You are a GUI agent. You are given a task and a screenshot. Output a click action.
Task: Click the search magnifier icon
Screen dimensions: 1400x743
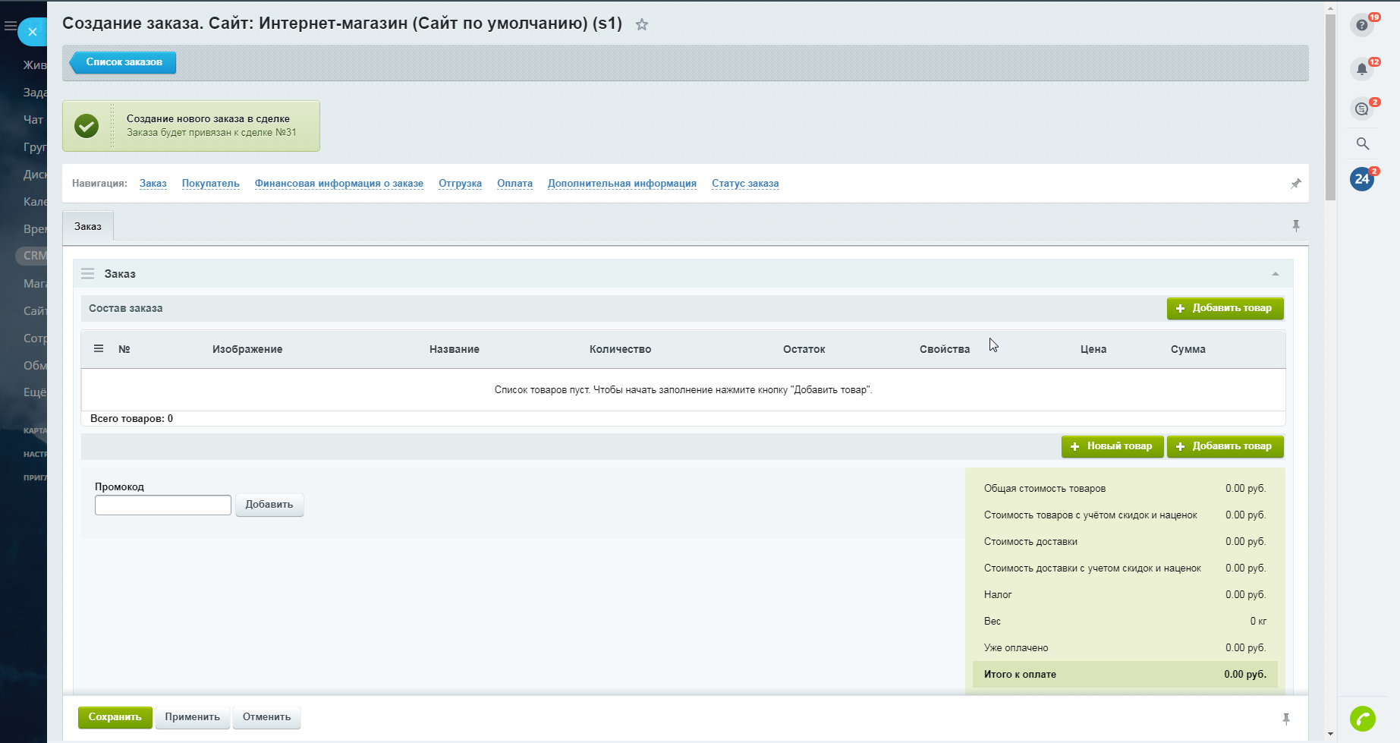tap(1363, 143)
